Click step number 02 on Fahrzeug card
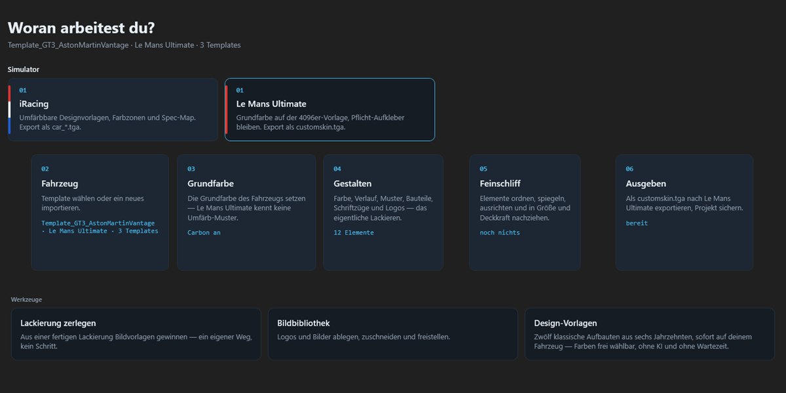The width and height of the screenshot is (786, 393). tap(45, 169)
